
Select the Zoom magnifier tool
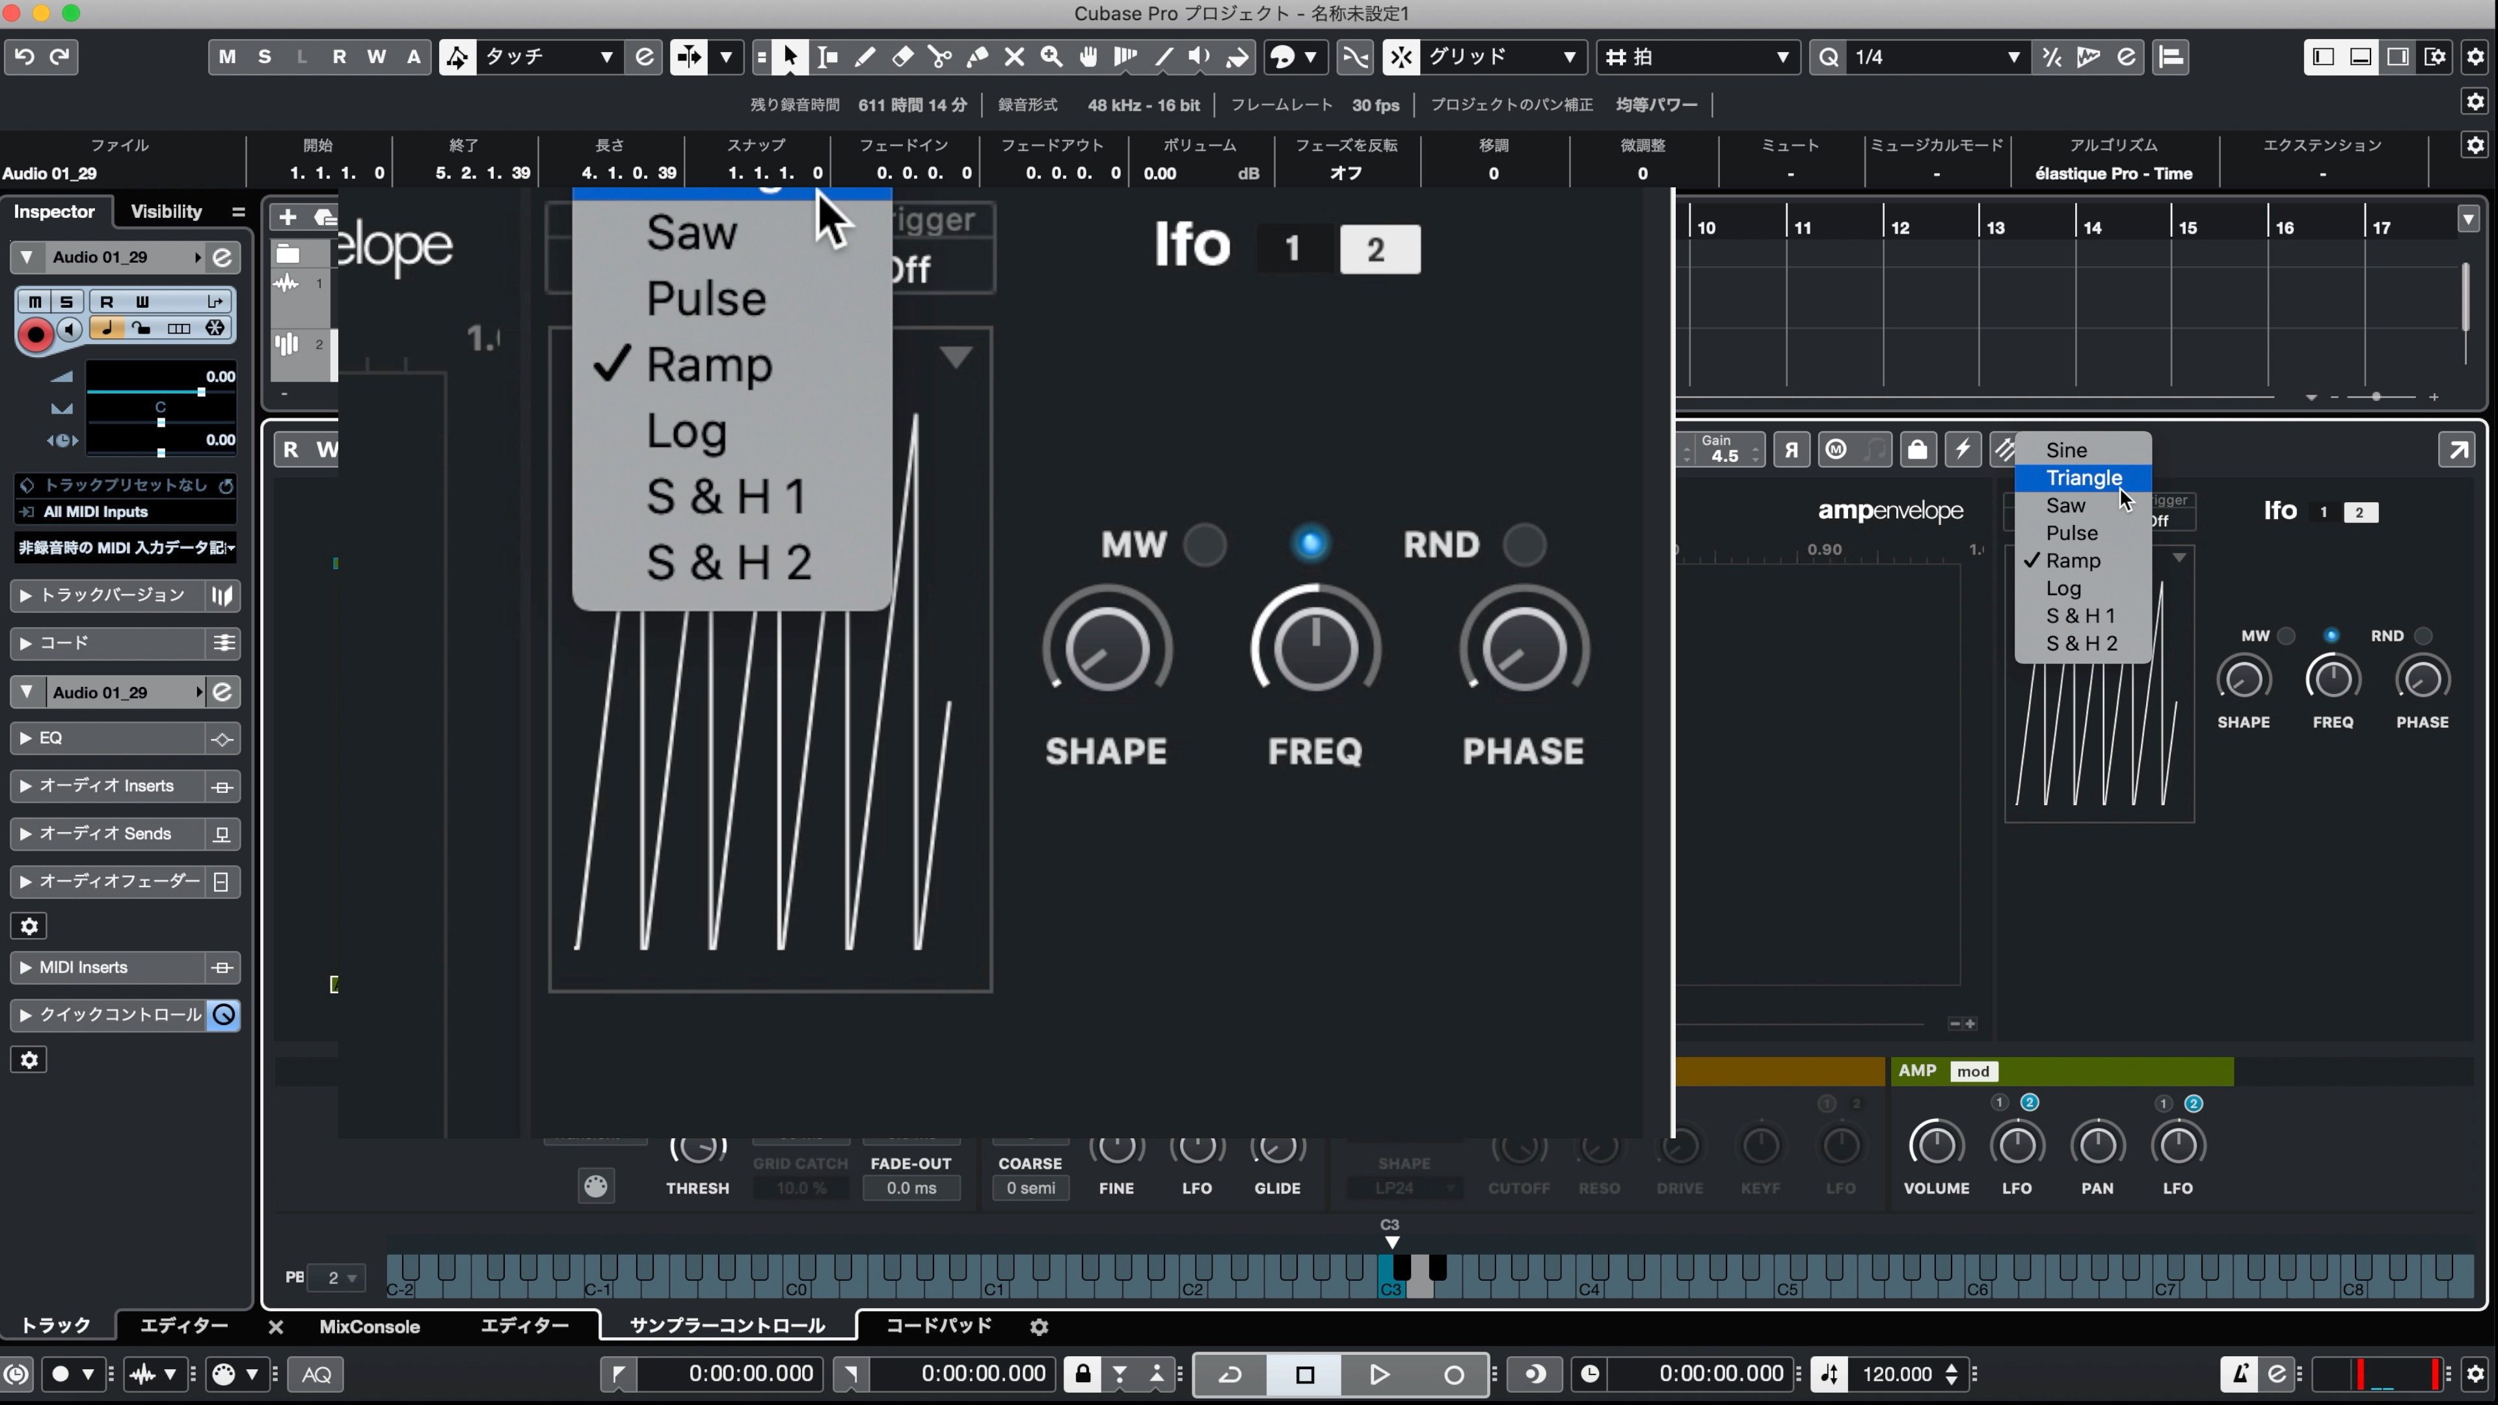pos(1051,57)
